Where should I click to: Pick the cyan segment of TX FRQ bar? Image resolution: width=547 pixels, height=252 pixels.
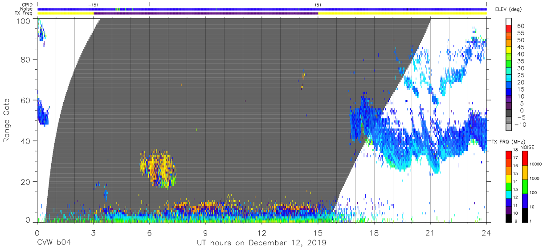[x=509, y=194]
